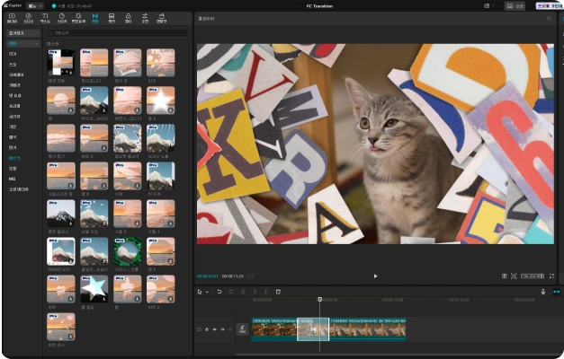Click the transition search field
This screenshot has width=564, height=359.
[118, 33]
